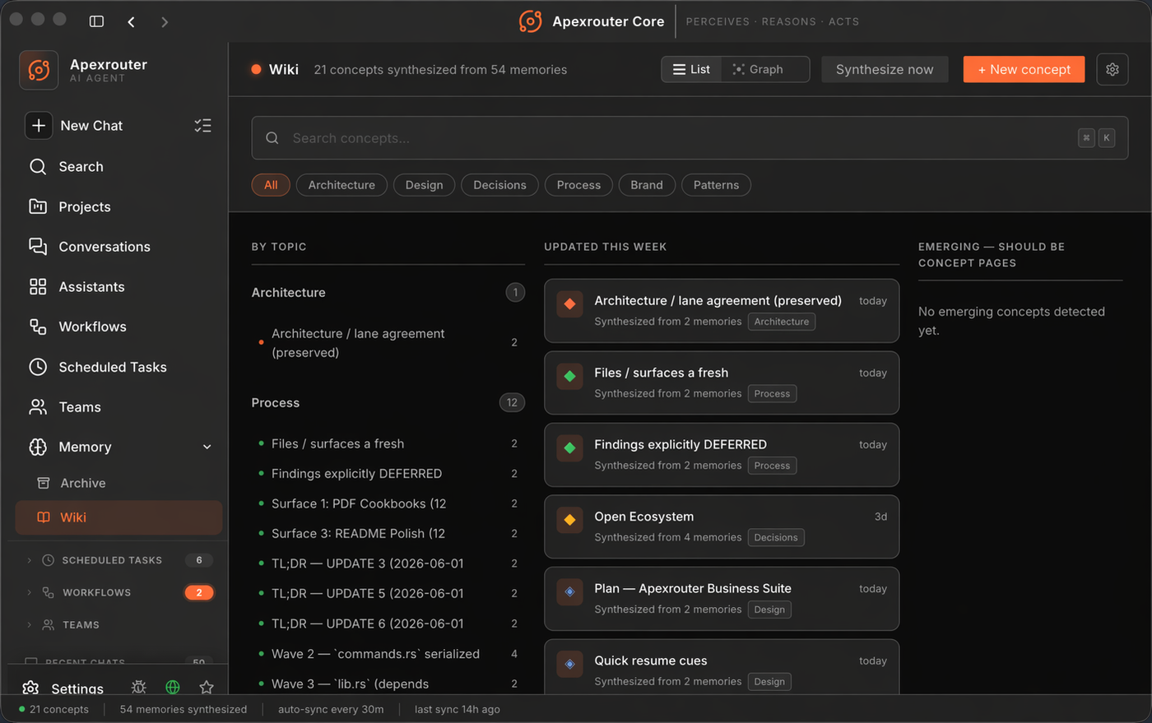
Task: Open Surface 3: README Polish topic row
Action: point(388,533)
